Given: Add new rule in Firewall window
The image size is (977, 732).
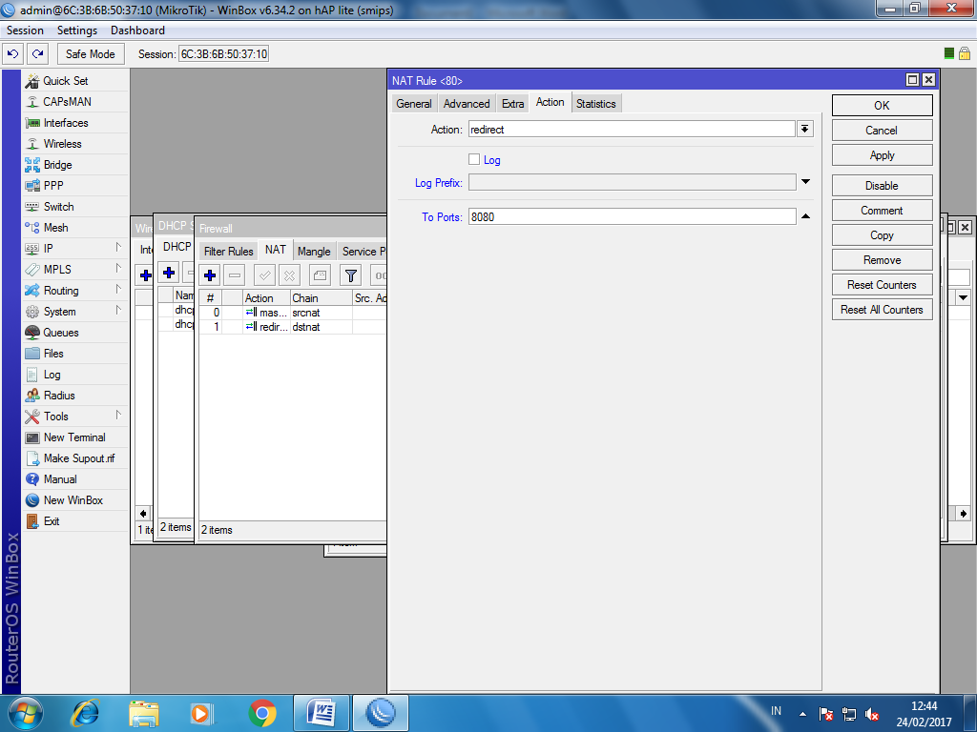Looking at the screenshot, I should pyautogui.click(x=210, y=275).
